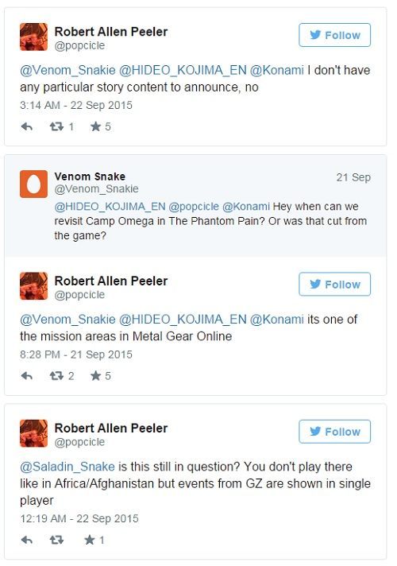
Task: Reply to the @Saladin_Snake tweet
Action: pos(27,540)
